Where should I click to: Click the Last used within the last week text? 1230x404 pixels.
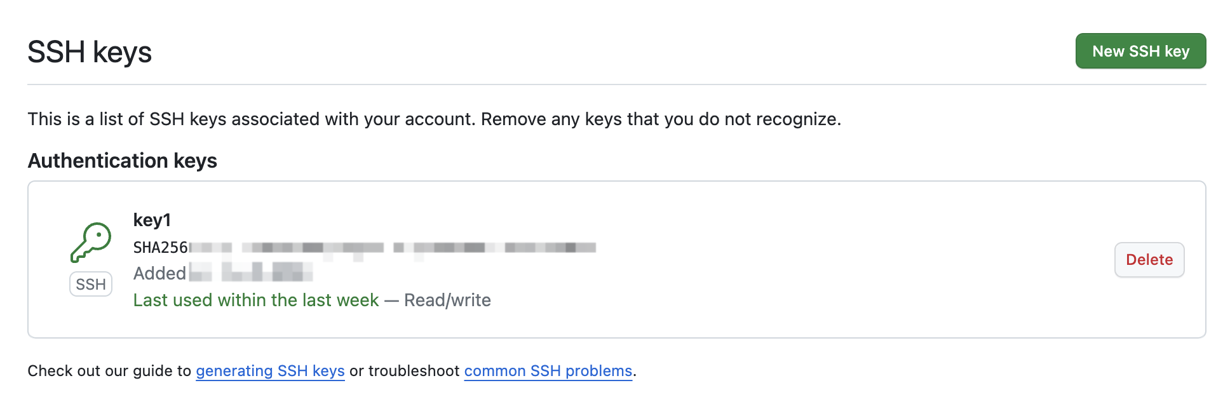(x=255, y=300)
